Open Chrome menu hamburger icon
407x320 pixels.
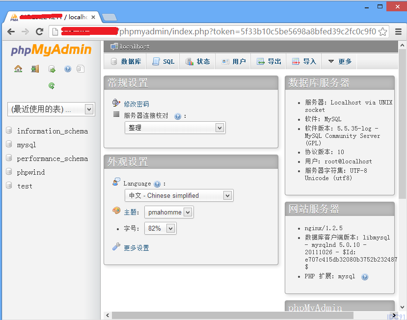coord(399,32)
